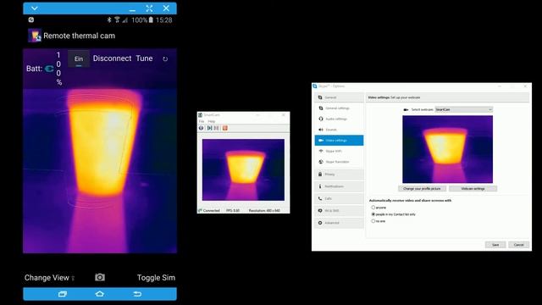Expand the chevron in phone mirror title bar

coord(34,8)
